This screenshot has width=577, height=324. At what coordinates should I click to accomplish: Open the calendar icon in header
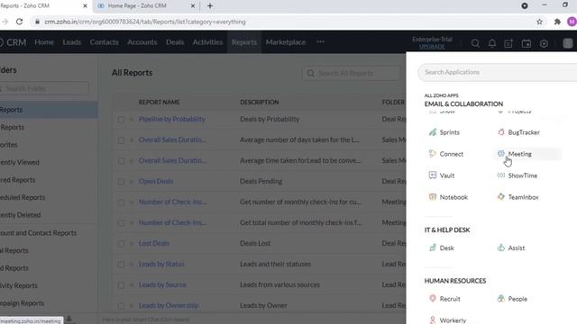point(527,43)
